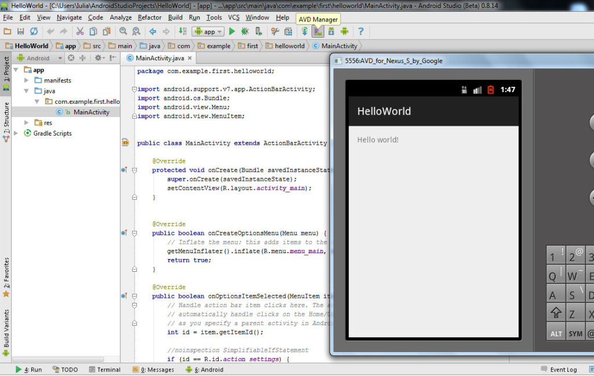The width and height of the screenshot is (594, 376).
Task: Open the app run configuration dropdown
Action: coord(208,32)
